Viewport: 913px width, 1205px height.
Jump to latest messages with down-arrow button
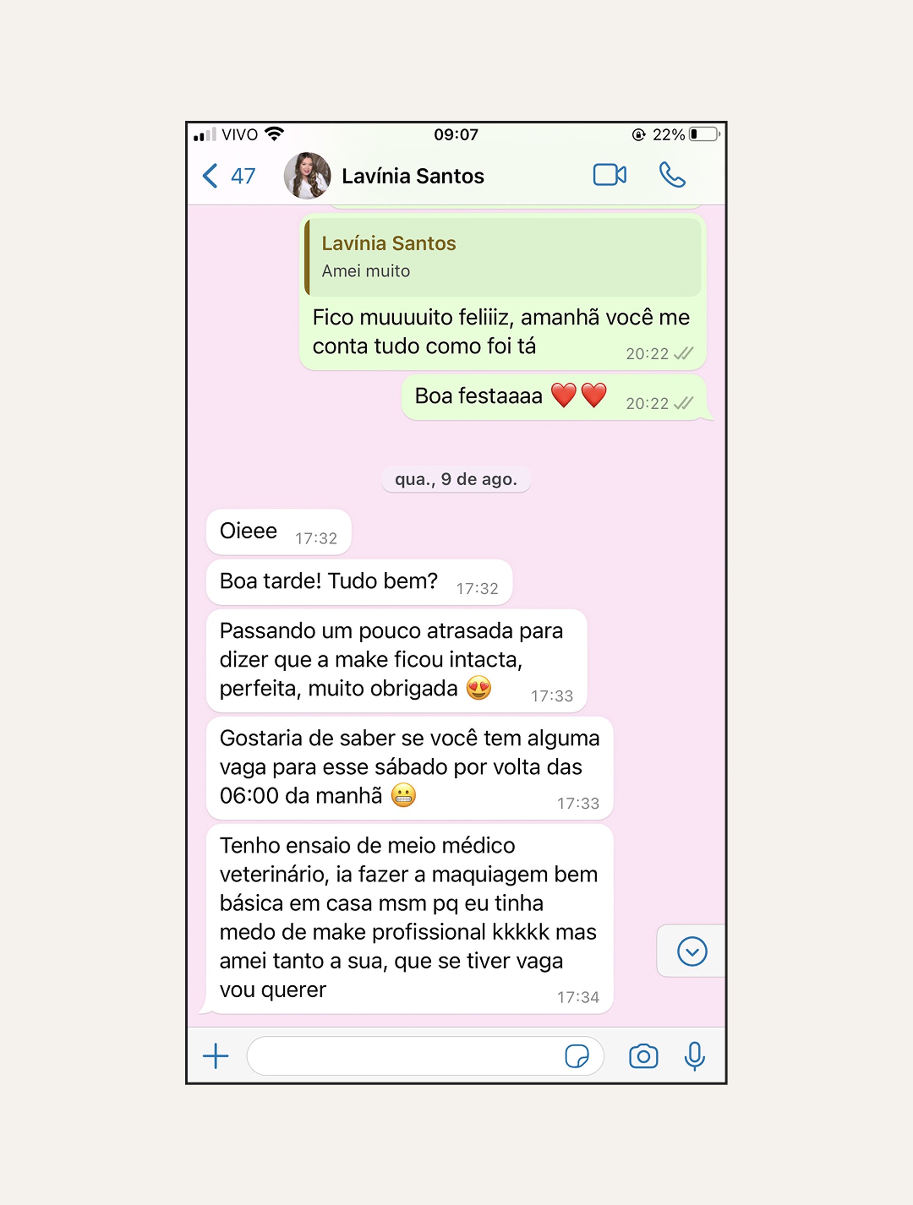click(x=692, y=952)
